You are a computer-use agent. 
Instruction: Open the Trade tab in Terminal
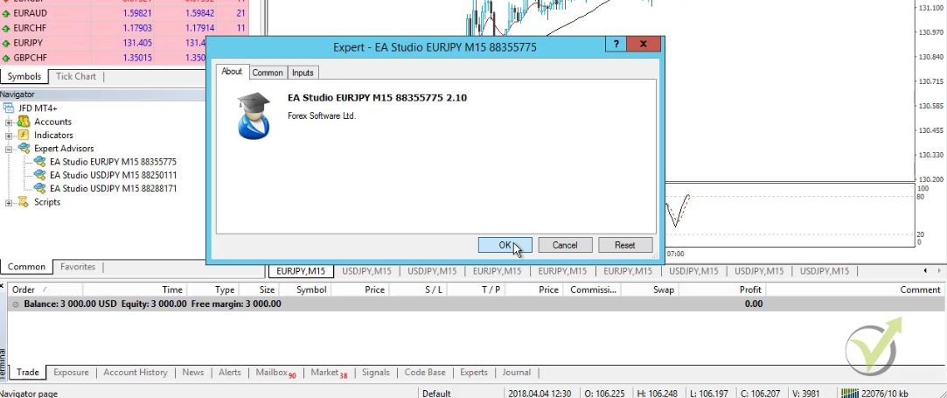tap(28, 373)
